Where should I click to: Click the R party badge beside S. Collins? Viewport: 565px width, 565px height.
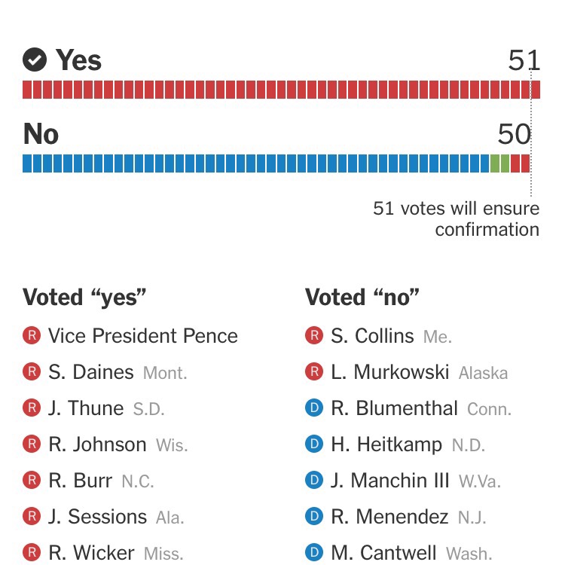click(x=314, y=336)
